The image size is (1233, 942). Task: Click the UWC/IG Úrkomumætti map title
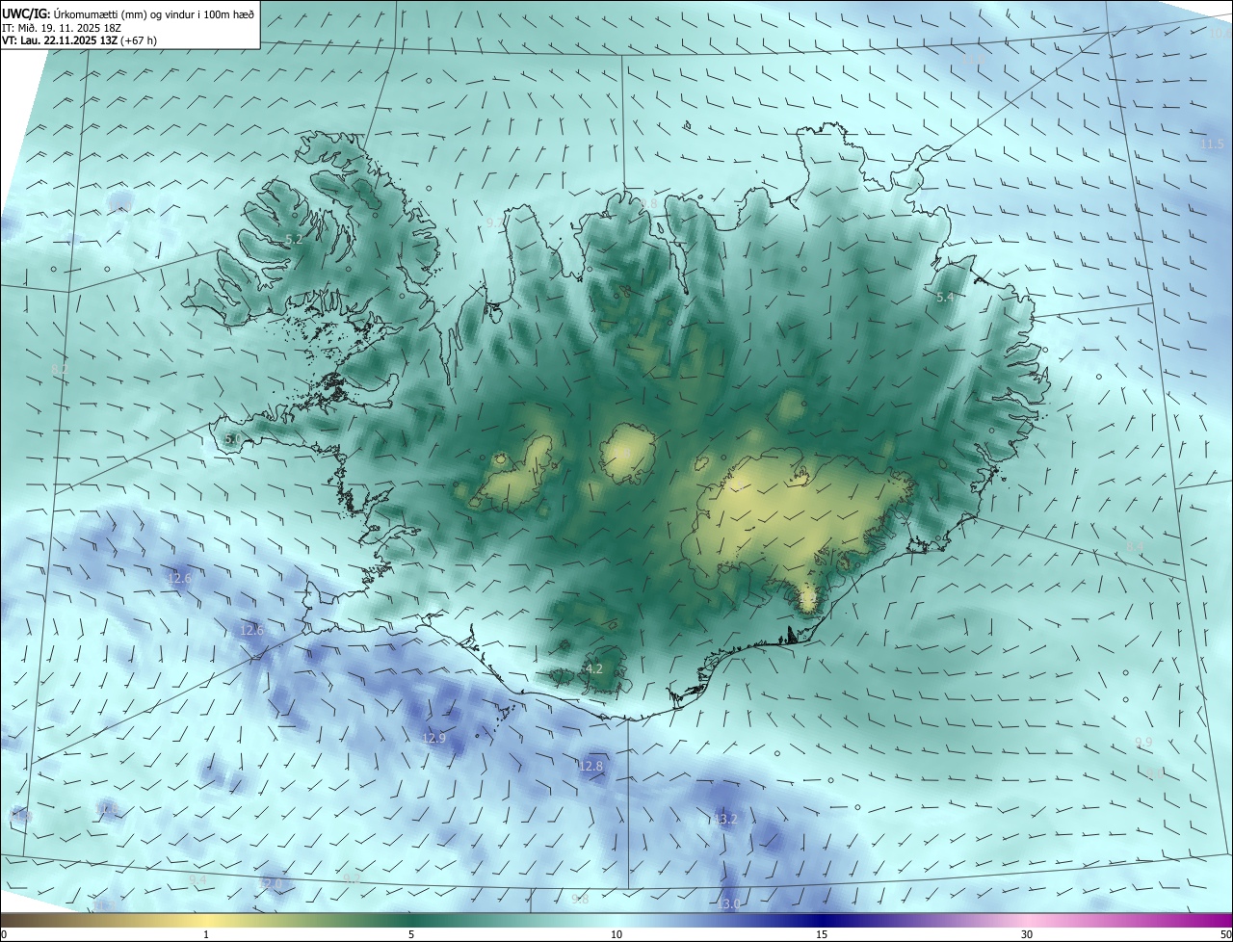coord(128,13)
